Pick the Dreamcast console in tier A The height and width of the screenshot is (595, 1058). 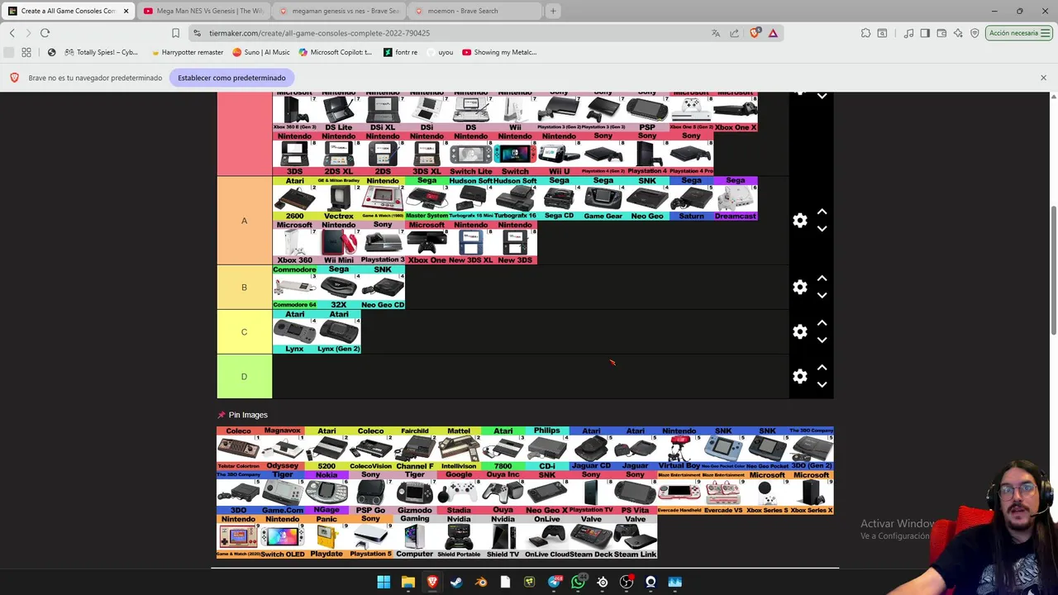735,198
